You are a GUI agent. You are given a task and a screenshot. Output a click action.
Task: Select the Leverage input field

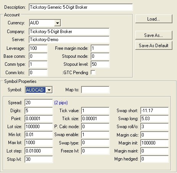click(x=38, y=48)
